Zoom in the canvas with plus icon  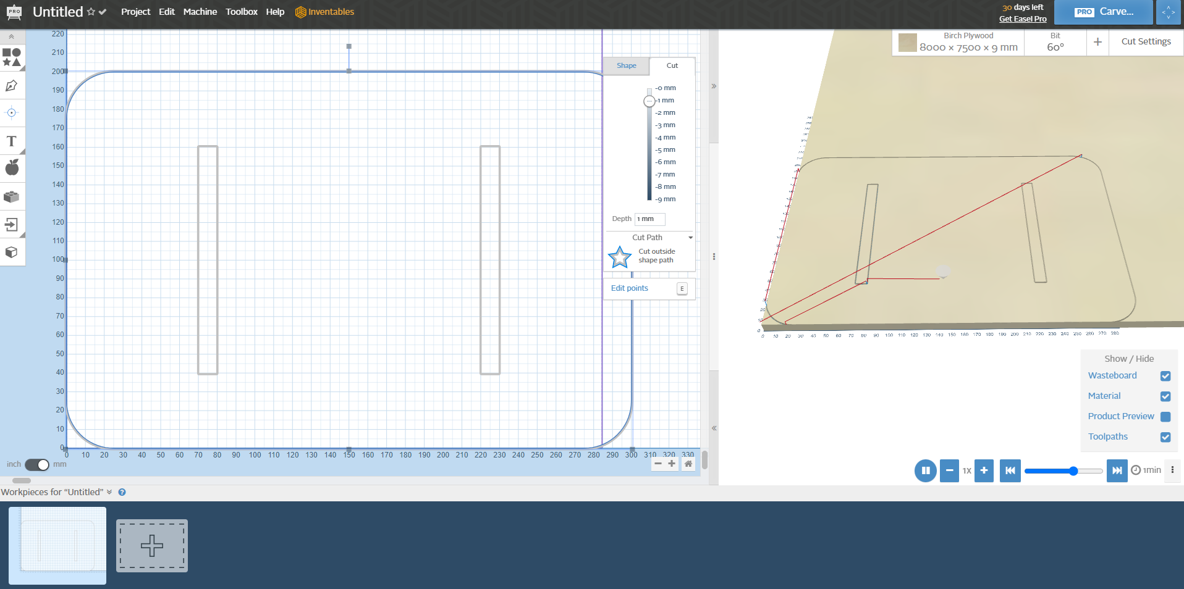[672, 464]
